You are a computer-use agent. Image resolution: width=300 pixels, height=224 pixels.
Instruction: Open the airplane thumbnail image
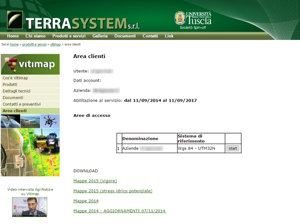(30, 121)
